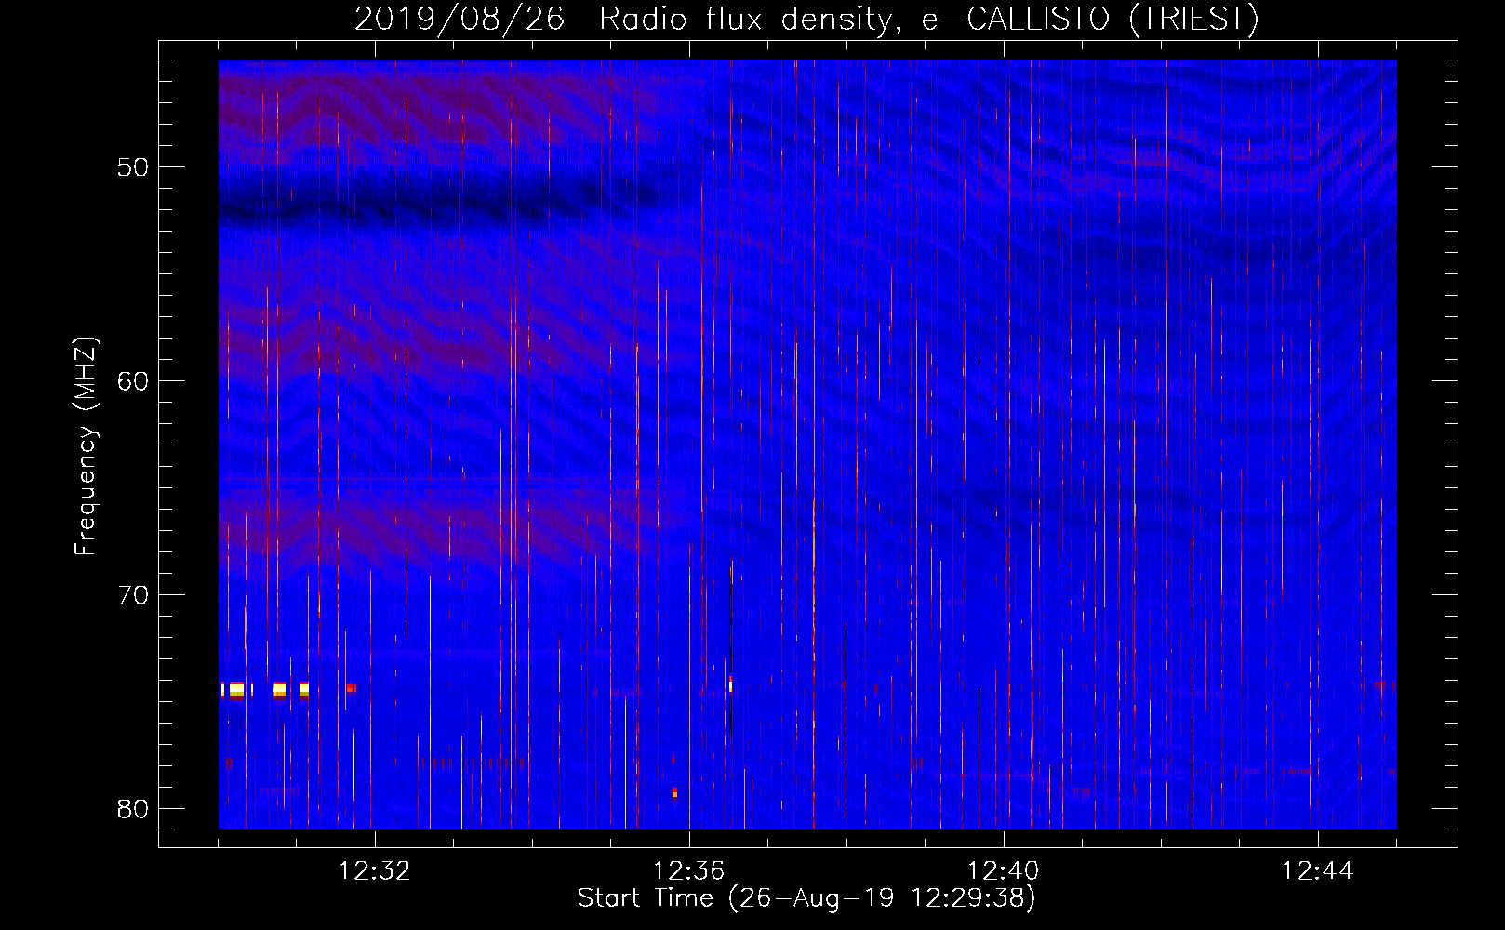Click the '60' frequency tick label

(x=134, y=381)
